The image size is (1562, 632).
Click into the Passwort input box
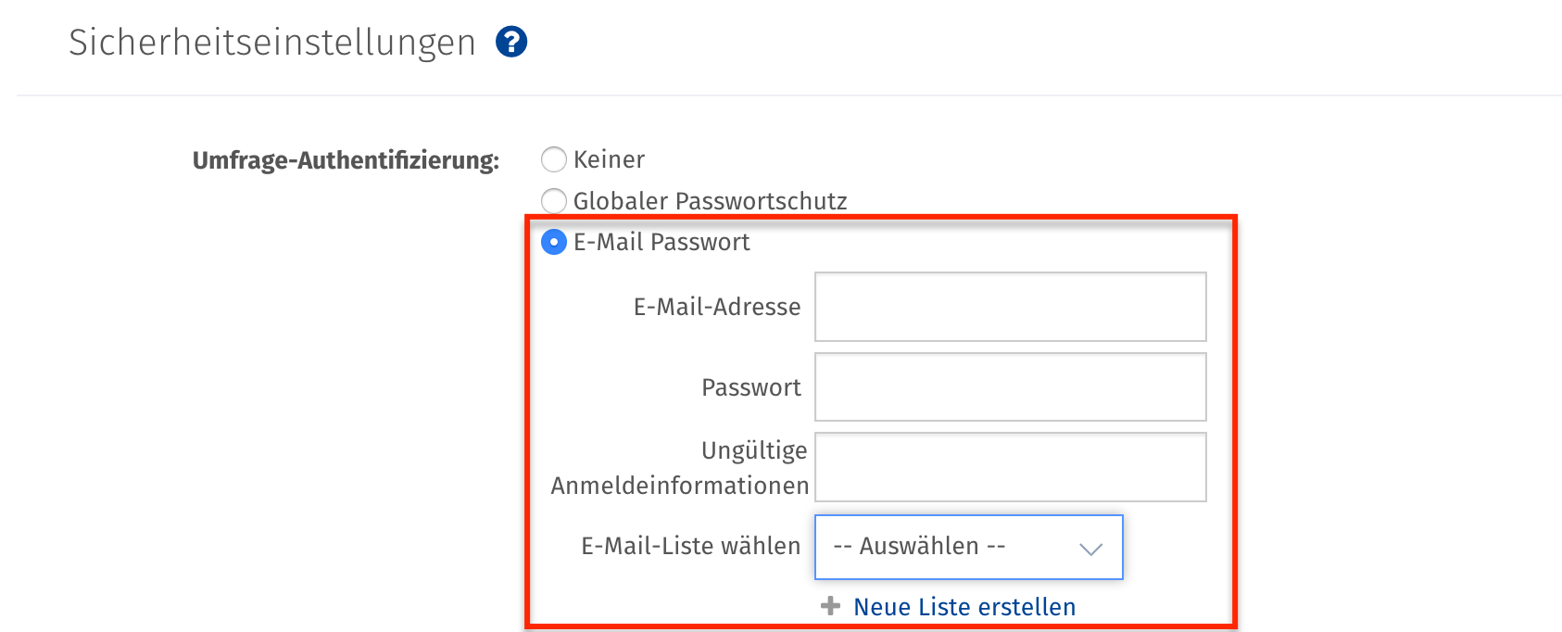click(x=1010, y=387)
